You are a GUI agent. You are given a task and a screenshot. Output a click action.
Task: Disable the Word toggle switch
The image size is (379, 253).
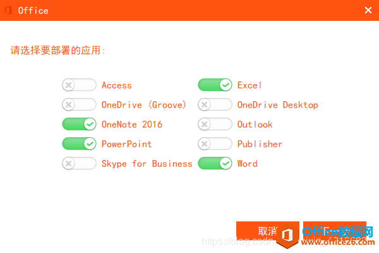215,163
